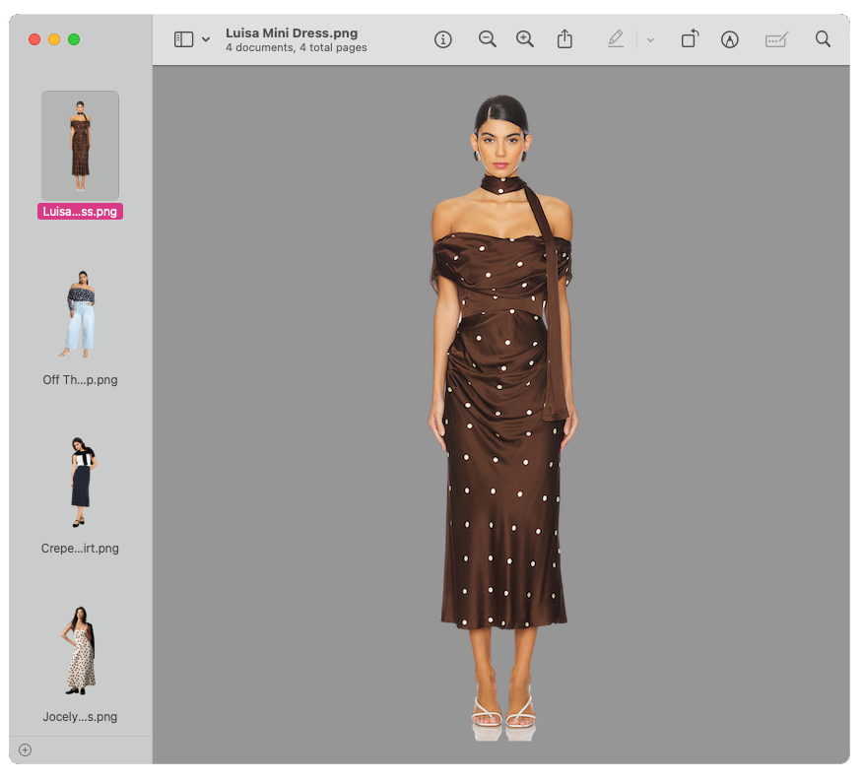Open search with the magnifying glass
Image resolution: width=862 pixels, height=782 pixels.
tap(823, 39)
